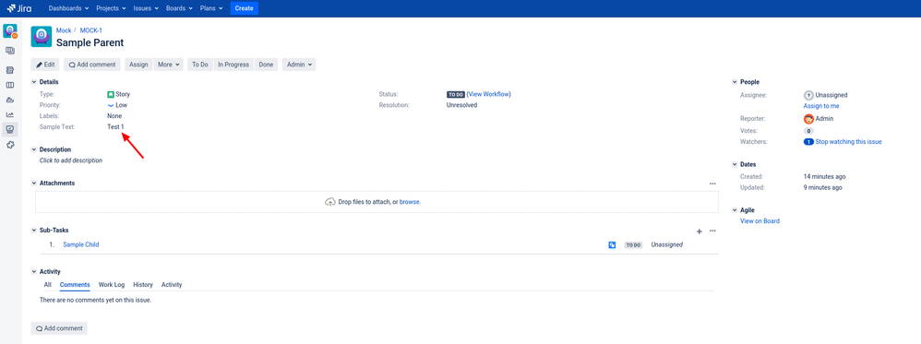
Task: Collapse the Details section
Action: point(34,82)
